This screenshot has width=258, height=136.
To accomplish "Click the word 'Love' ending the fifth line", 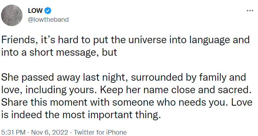I will click(x=242, y=102).
